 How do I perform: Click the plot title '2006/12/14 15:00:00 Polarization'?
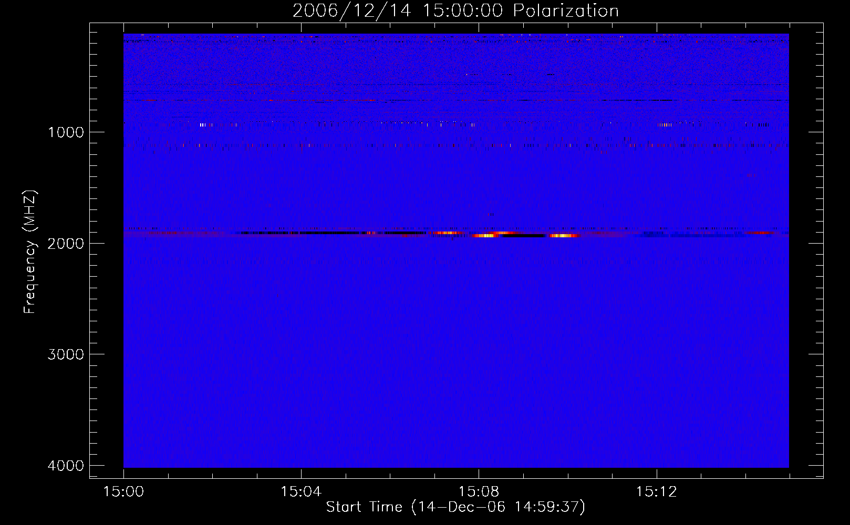click(455, 11)
